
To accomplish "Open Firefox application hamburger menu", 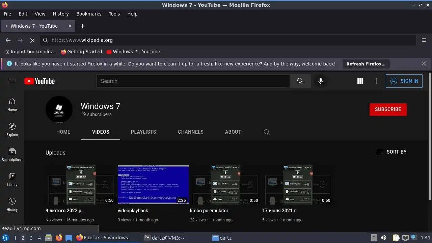I will coord(424,40).
